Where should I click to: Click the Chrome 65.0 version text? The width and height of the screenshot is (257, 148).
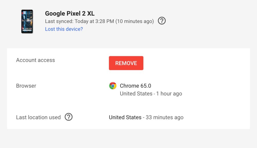135,86
